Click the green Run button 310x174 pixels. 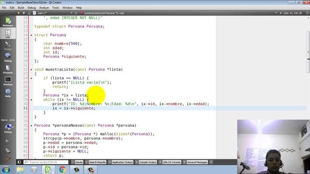click(x=7, y=141)
